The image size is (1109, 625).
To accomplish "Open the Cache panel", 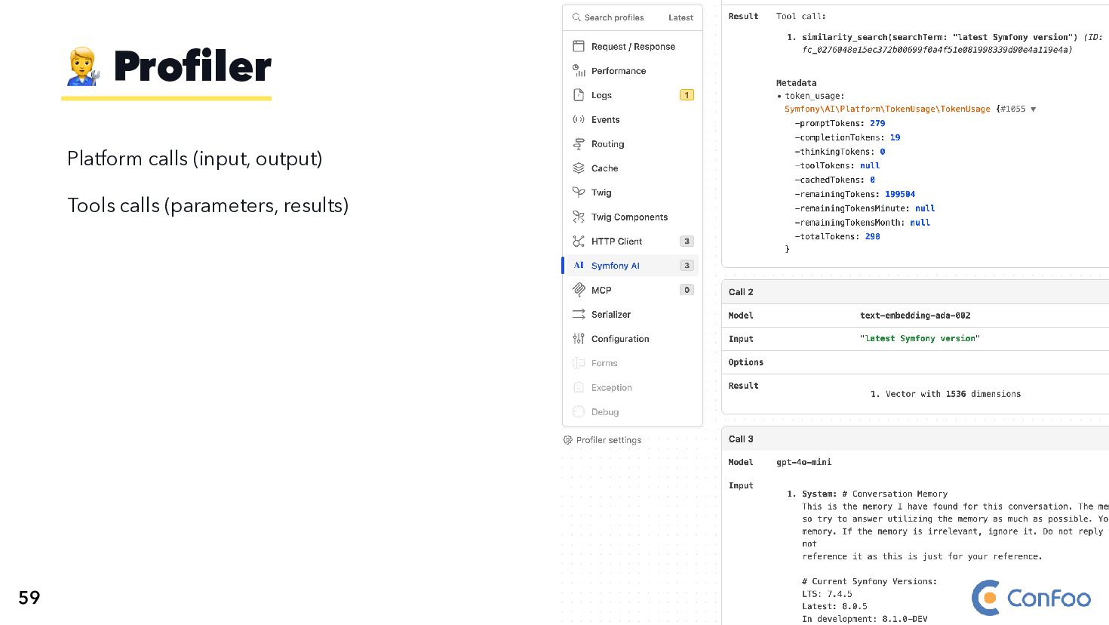I will click(x=632, y=168).
